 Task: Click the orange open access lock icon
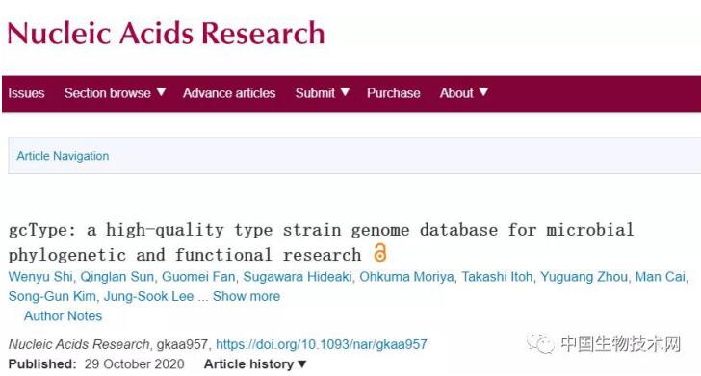click(379, 253)
